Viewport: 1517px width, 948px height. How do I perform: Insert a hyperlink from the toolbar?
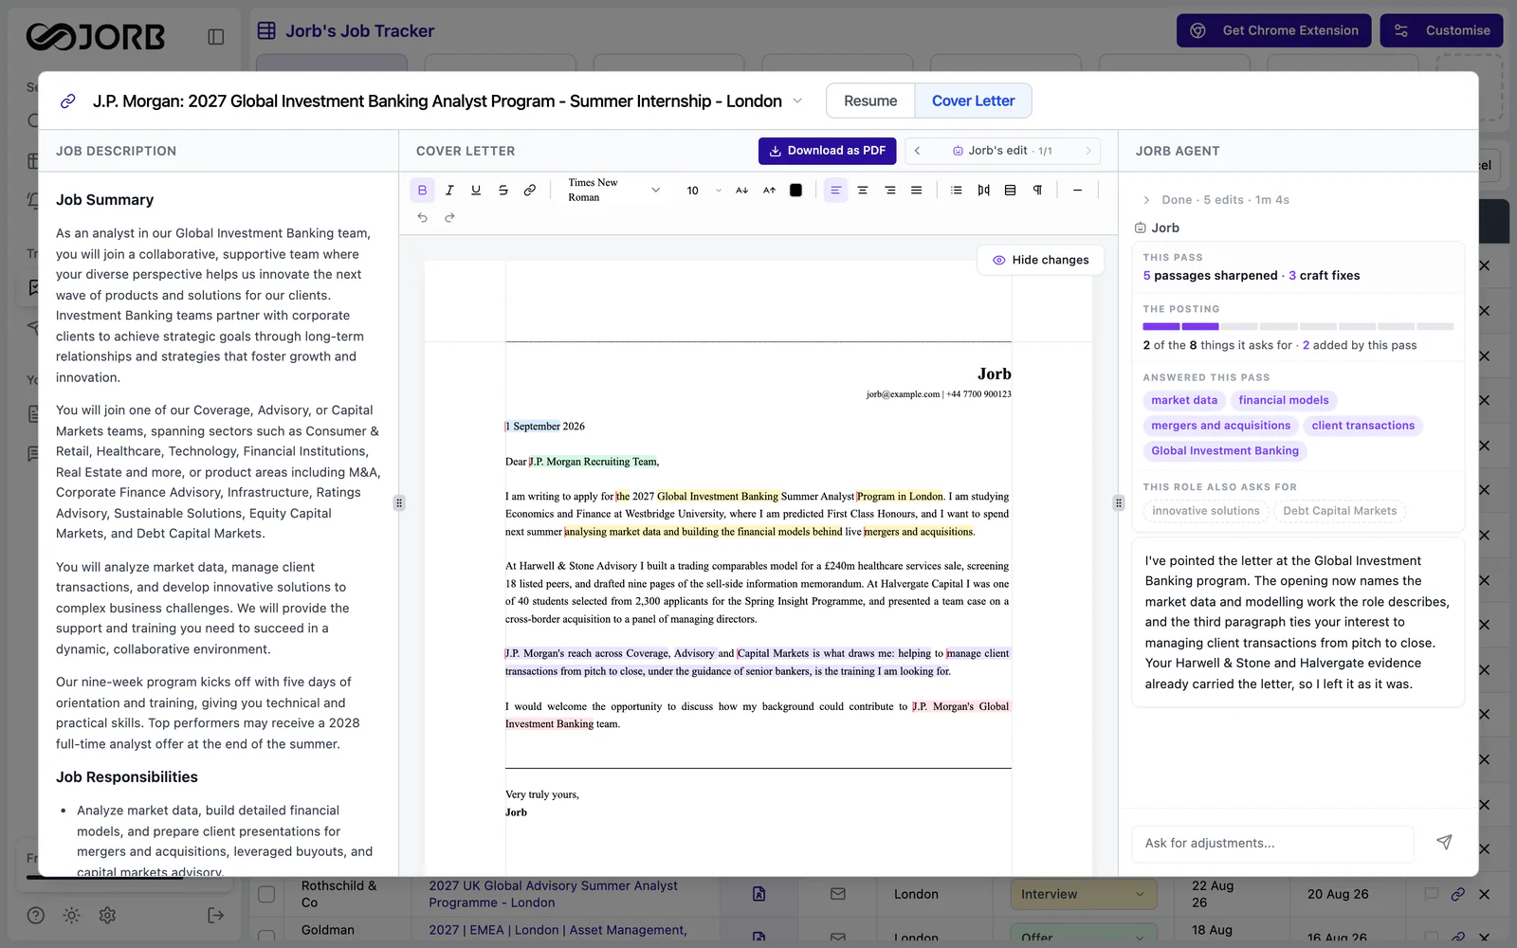[530, 191]
